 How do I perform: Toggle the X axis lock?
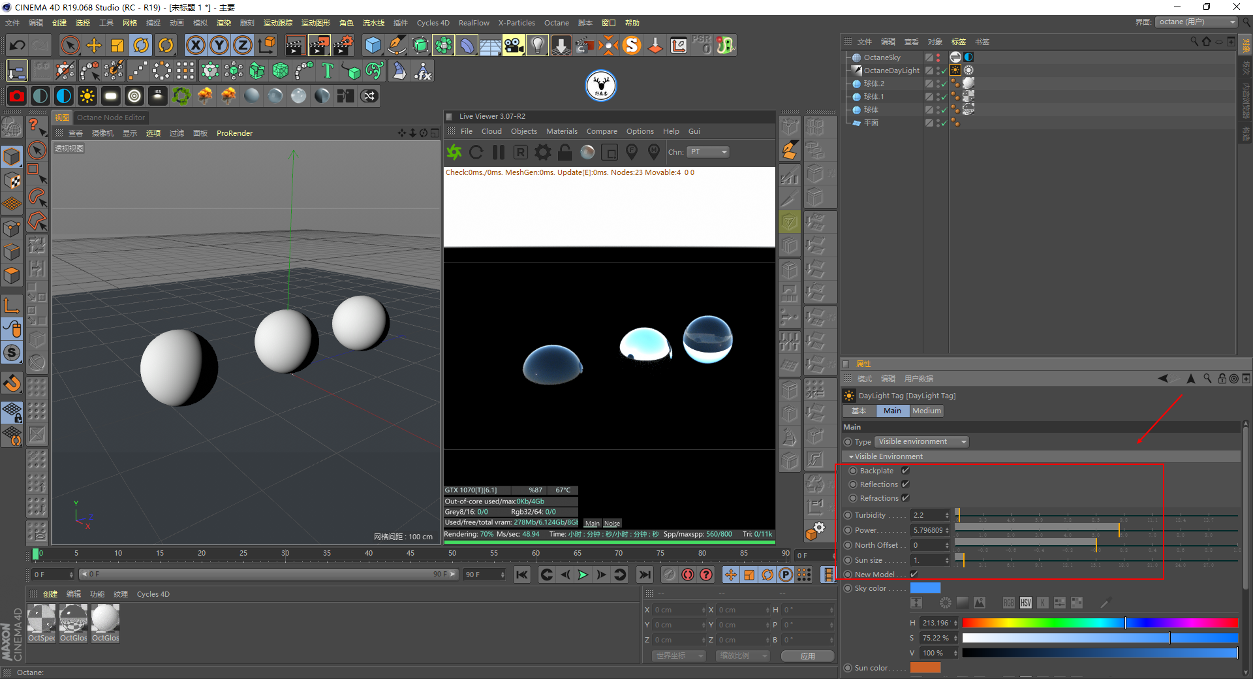click(195, 45)
